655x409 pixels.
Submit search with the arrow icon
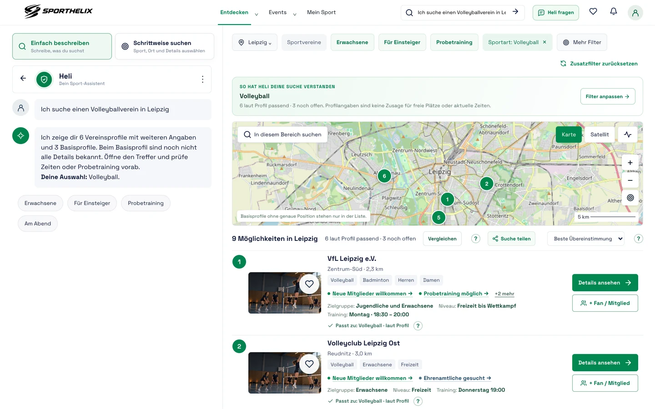pyautogui.click(x=515, y=12)
